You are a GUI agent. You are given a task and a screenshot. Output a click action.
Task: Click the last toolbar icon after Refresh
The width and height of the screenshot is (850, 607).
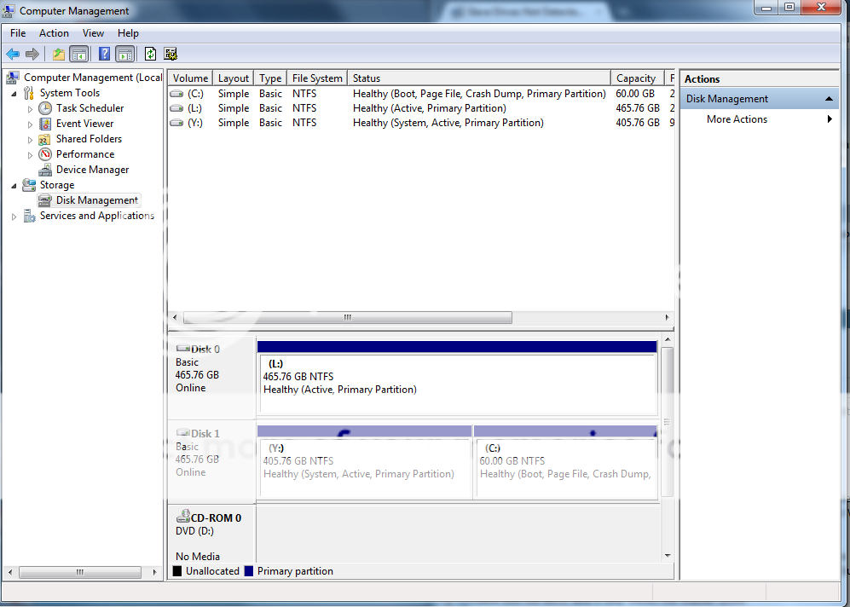pos(171,54)
